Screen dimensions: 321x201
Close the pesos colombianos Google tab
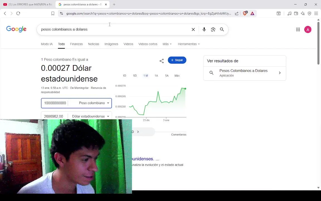coord(106,4)
